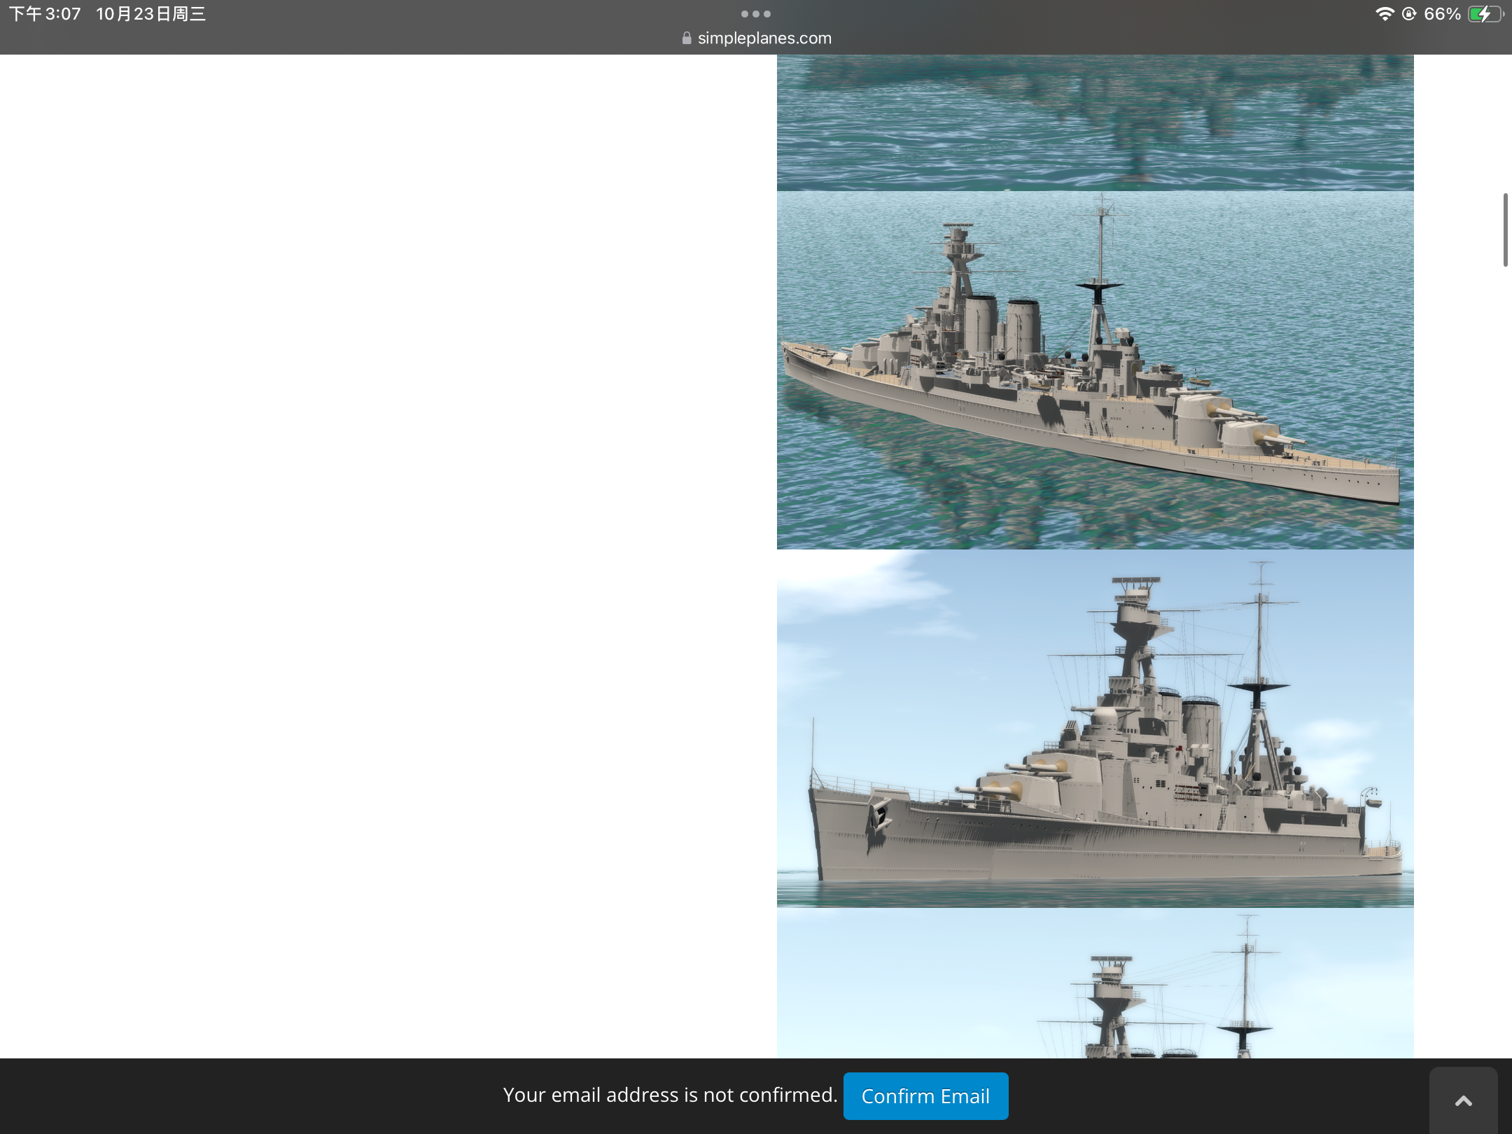1512x1134 pixels.
Task: Tap the date 10月23日周三
Action: (x=150, y=14)
